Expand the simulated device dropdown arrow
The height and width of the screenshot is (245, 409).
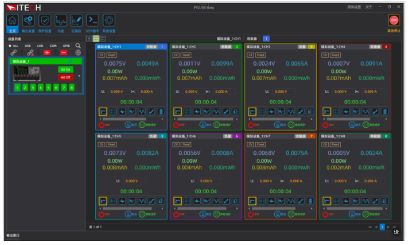tap(79, 76)
